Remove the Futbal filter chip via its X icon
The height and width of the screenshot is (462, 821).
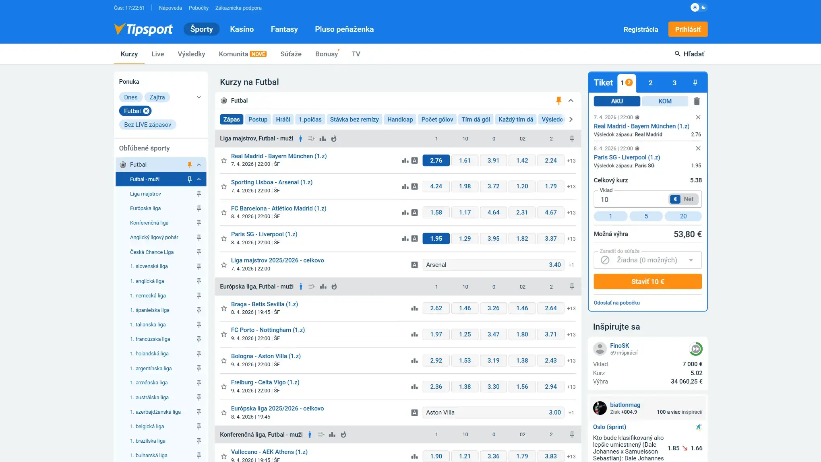pos(146,111)
